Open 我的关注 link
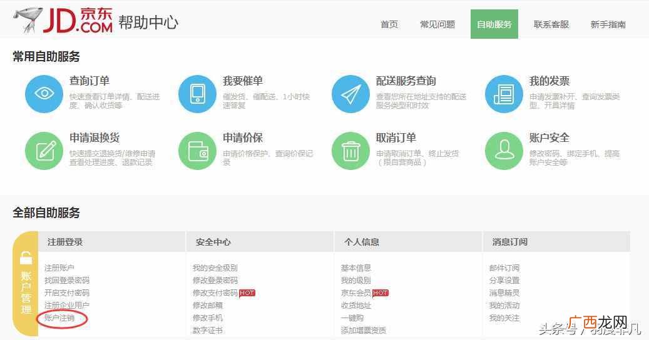Image resolution: width=649 pixels, height=340 pixels. coord(504,317)
